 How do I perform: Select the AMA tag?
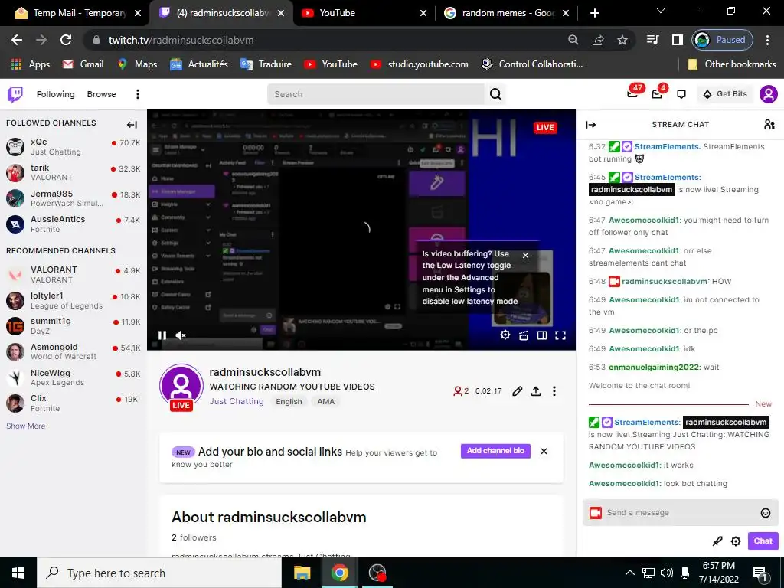coord(326,401)
